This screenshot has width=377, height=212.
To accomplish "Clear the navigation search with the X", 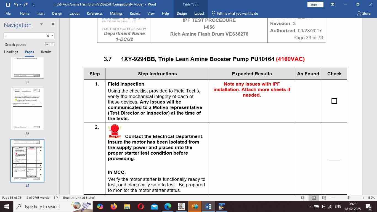I will coord(47,36).
